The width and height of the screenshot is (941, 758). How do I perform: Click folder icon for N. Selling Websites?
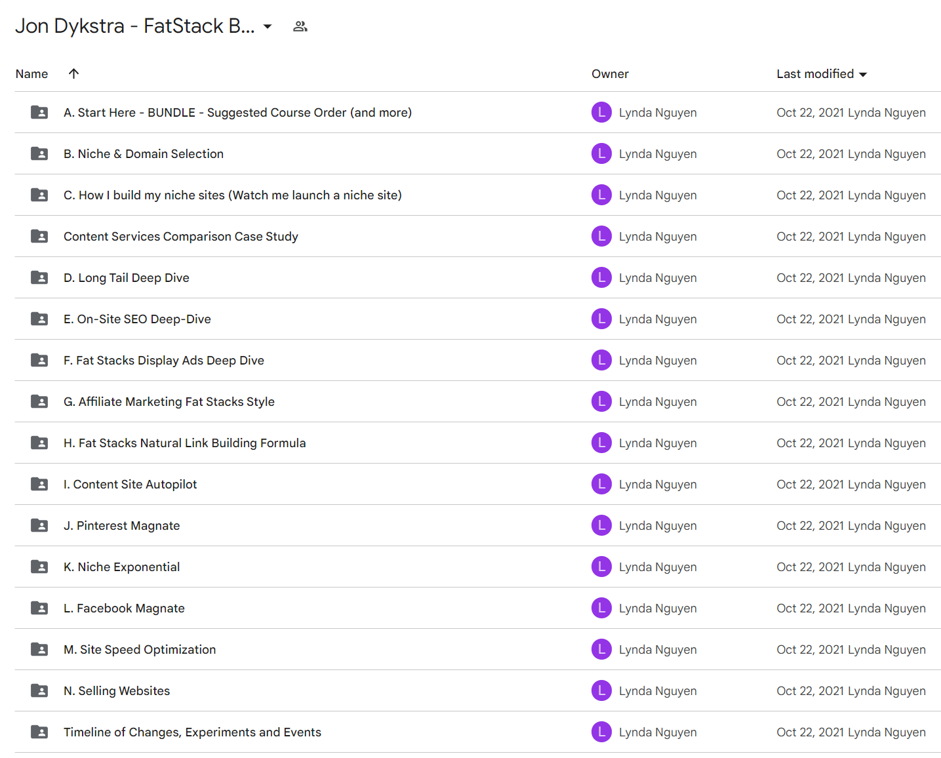[x=39, y=690]
